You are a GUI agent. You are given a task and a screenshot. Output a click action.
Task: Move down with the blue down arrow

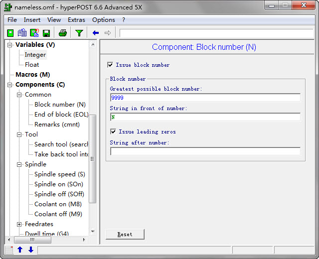tap(31, 250)
